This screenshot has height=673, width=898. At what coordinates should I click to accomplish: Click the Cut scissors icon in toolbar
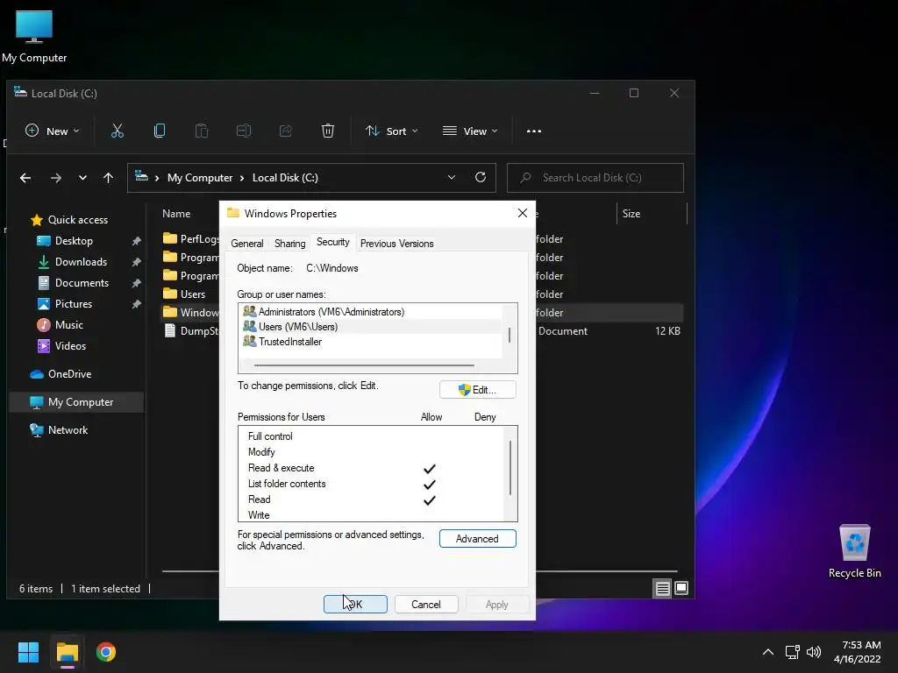pyautogui.click(x=118, y=131)
